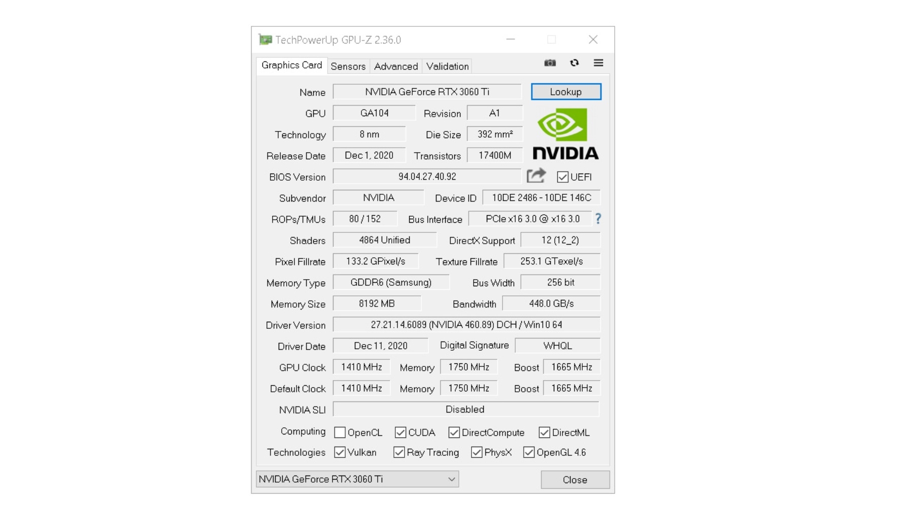Click the GPU Clock row Boost 1665 MHz field
903x508 pixels.
572,367
